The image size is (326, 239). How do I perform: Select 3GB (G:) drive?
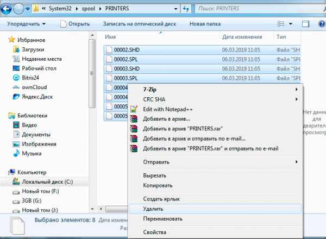(32, 201)
